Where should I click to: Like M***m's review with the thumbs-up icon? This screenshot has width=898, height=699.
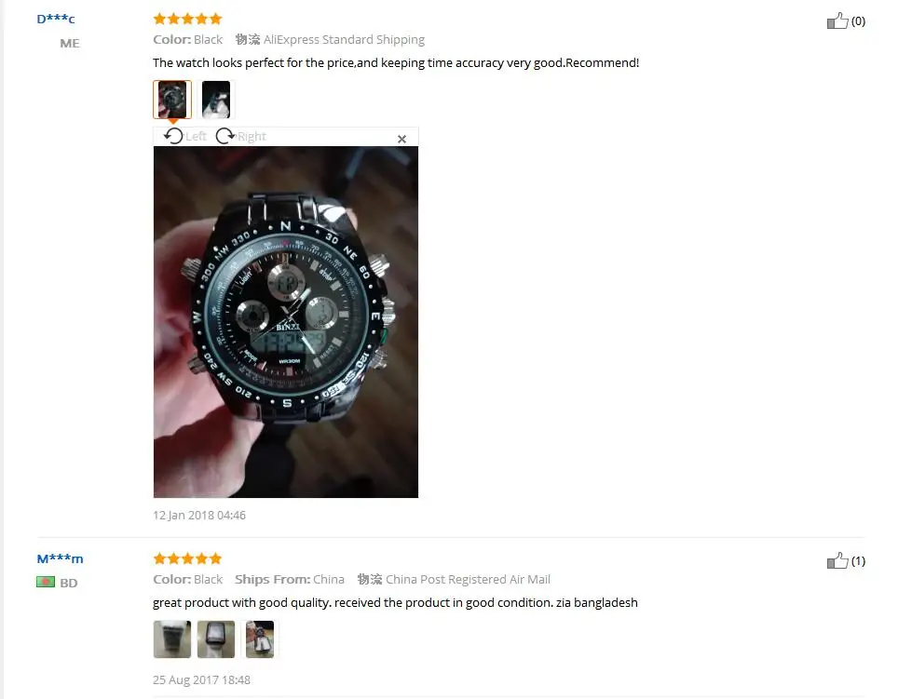click(x=837, y=560)
